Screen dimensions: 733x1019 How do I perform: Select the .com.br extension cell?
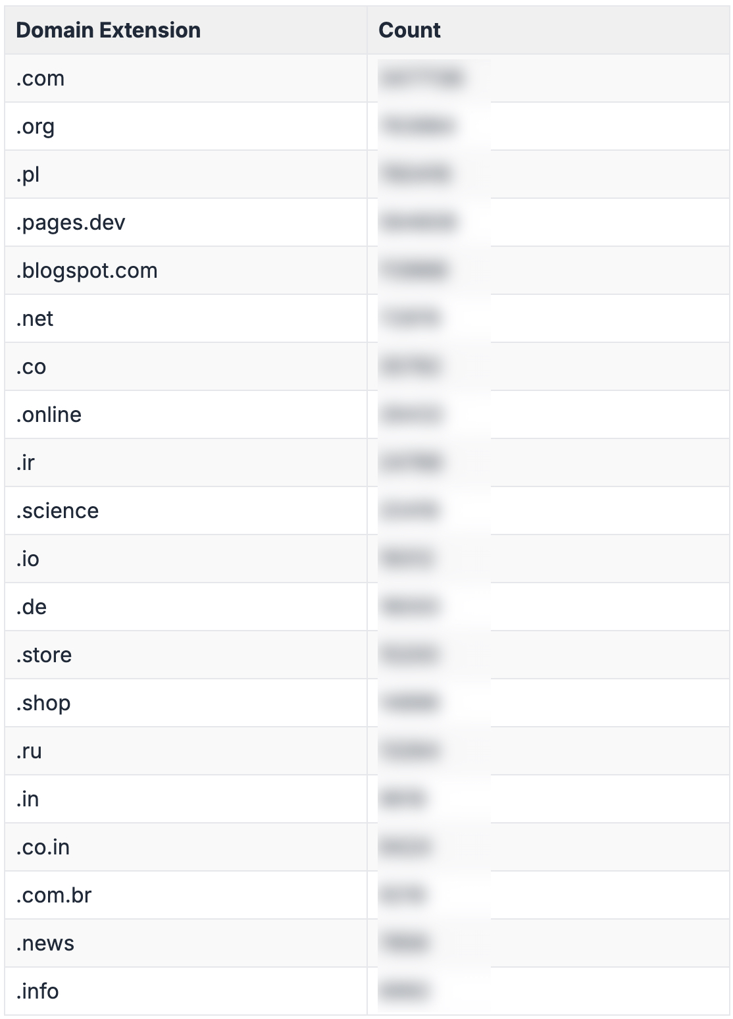pyautogui.click(x=54, y=895)
